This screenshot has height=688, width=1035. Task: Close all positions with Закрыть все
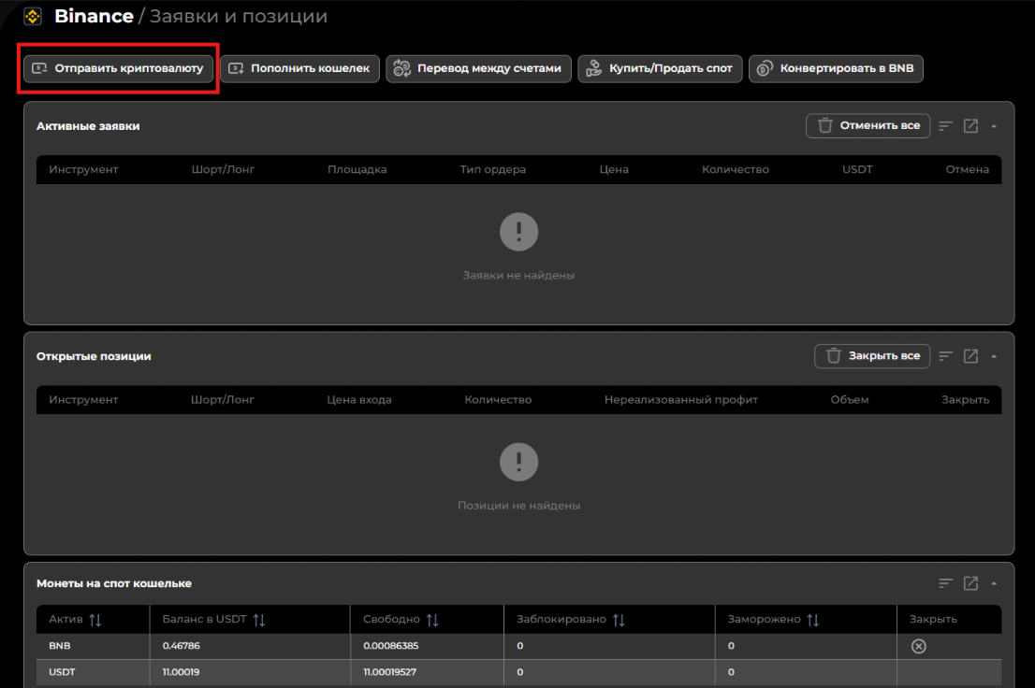pyautogui.click(x=871, y=356)
